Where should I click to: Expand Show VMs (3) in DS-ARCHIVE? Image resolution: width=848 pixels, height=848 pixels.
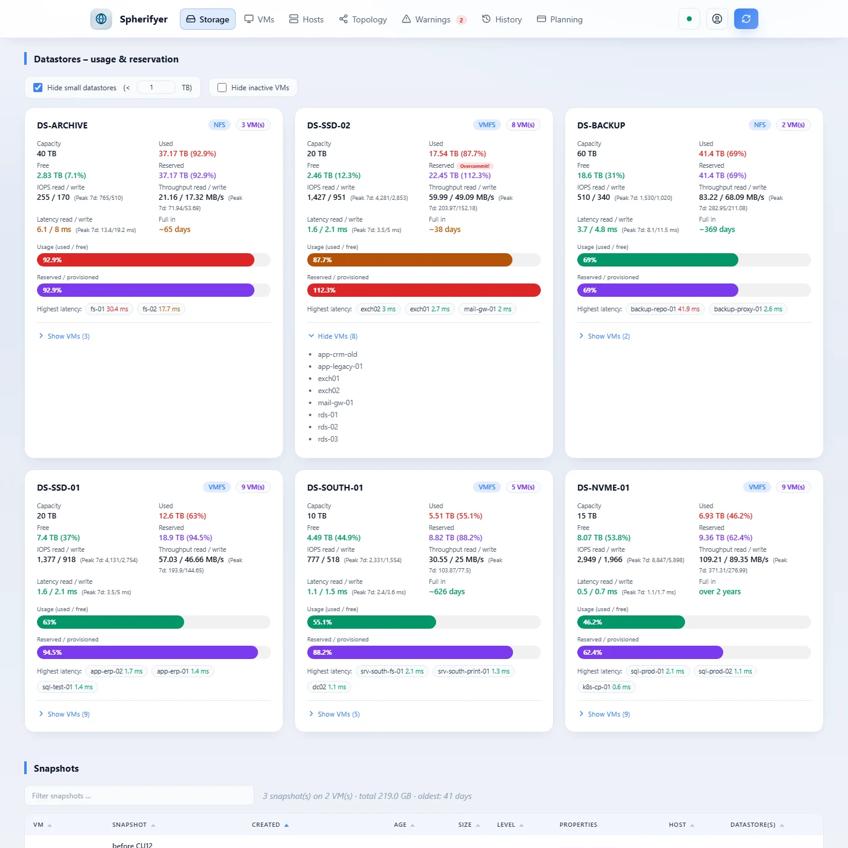click(64, 336)
